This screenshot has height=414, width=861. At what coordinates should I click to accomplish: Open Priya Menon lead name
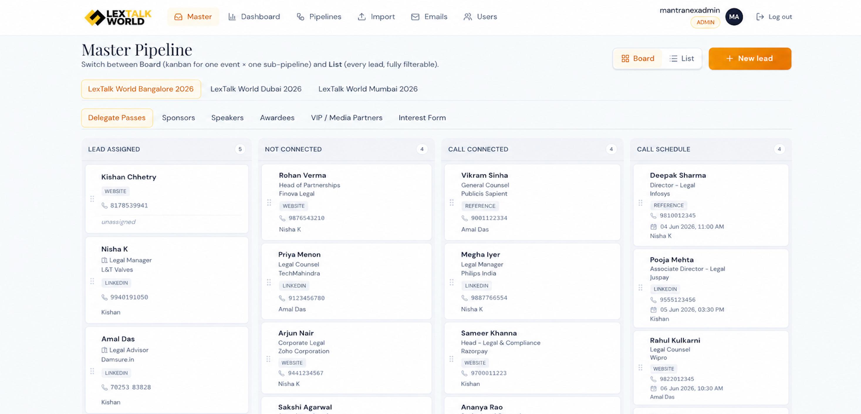(300, 254)
